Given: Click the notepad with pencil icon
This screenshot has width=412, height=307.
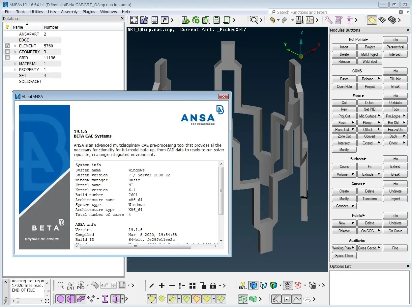Looking at the screenshot, I should (338, 20).
